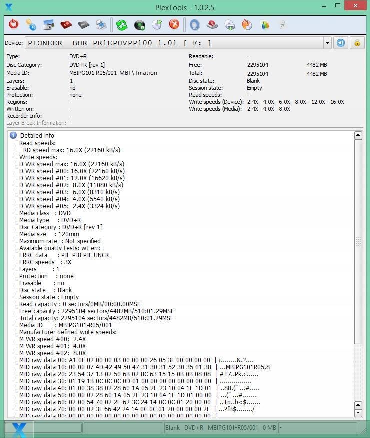Select 'D WR speed max: 16.0X' row

click(72, 164)
